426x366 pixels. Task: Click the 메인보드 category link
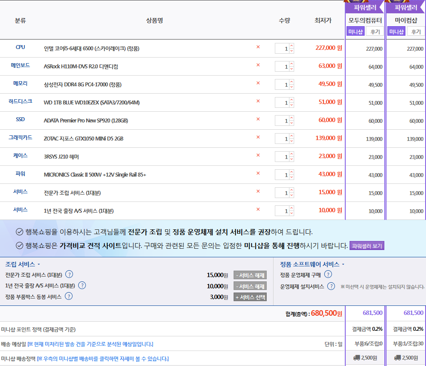20,66
